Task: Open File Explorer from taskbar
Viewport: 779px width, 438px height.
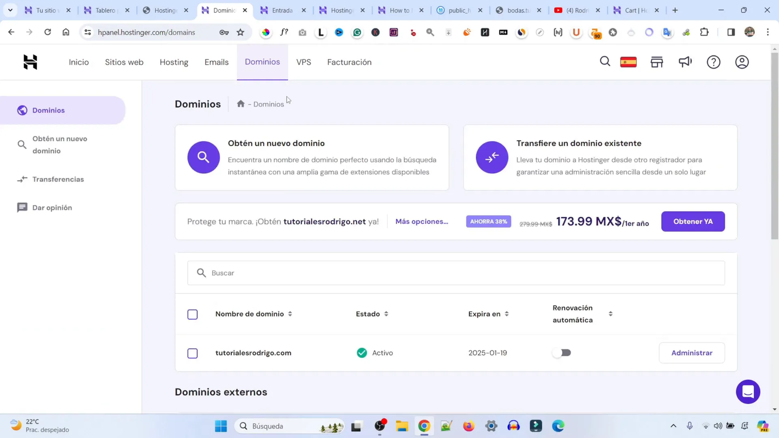Action: click(x=402, y=426)
